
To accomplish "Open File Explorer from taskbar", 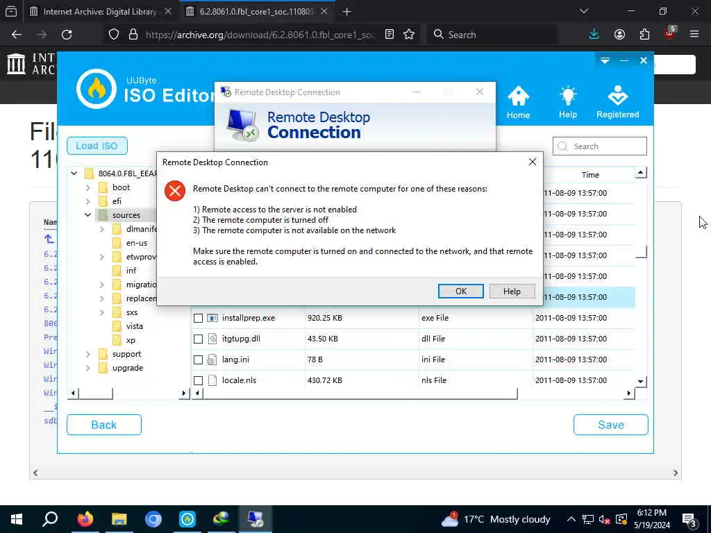I will pyautogui.click(x=119, y=519).
